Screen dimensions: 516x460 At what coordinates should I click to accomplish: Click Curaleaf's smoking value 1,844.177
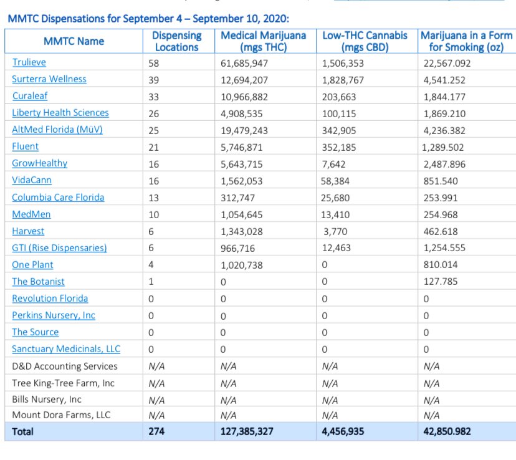pyautogui.click(x=444, y=97)
